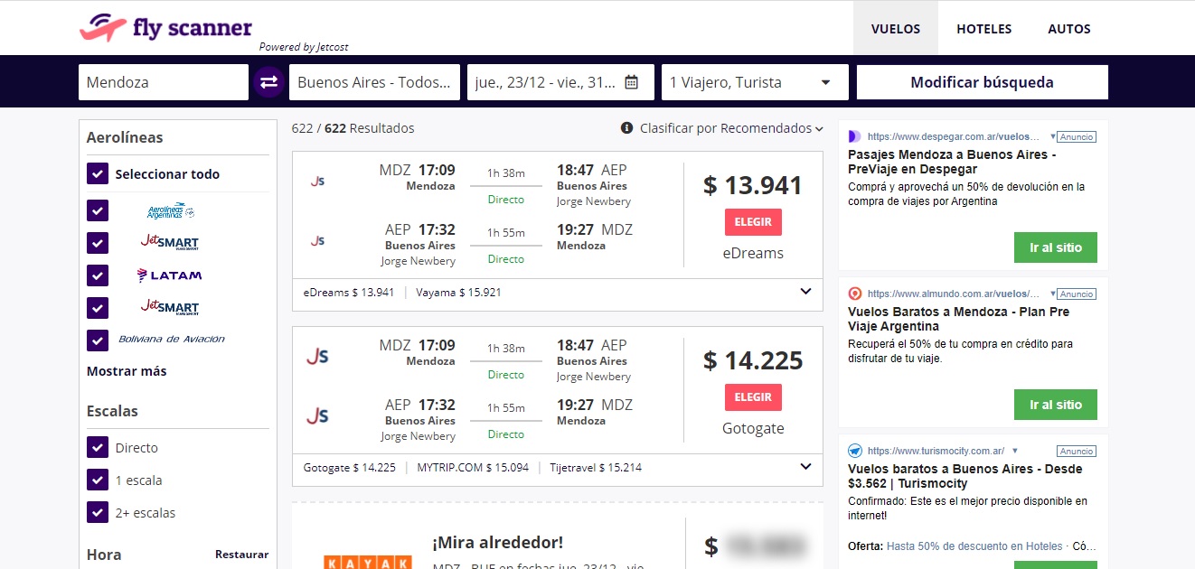
Task: Click the LATAM airline logo
Action: click(169, 275)
